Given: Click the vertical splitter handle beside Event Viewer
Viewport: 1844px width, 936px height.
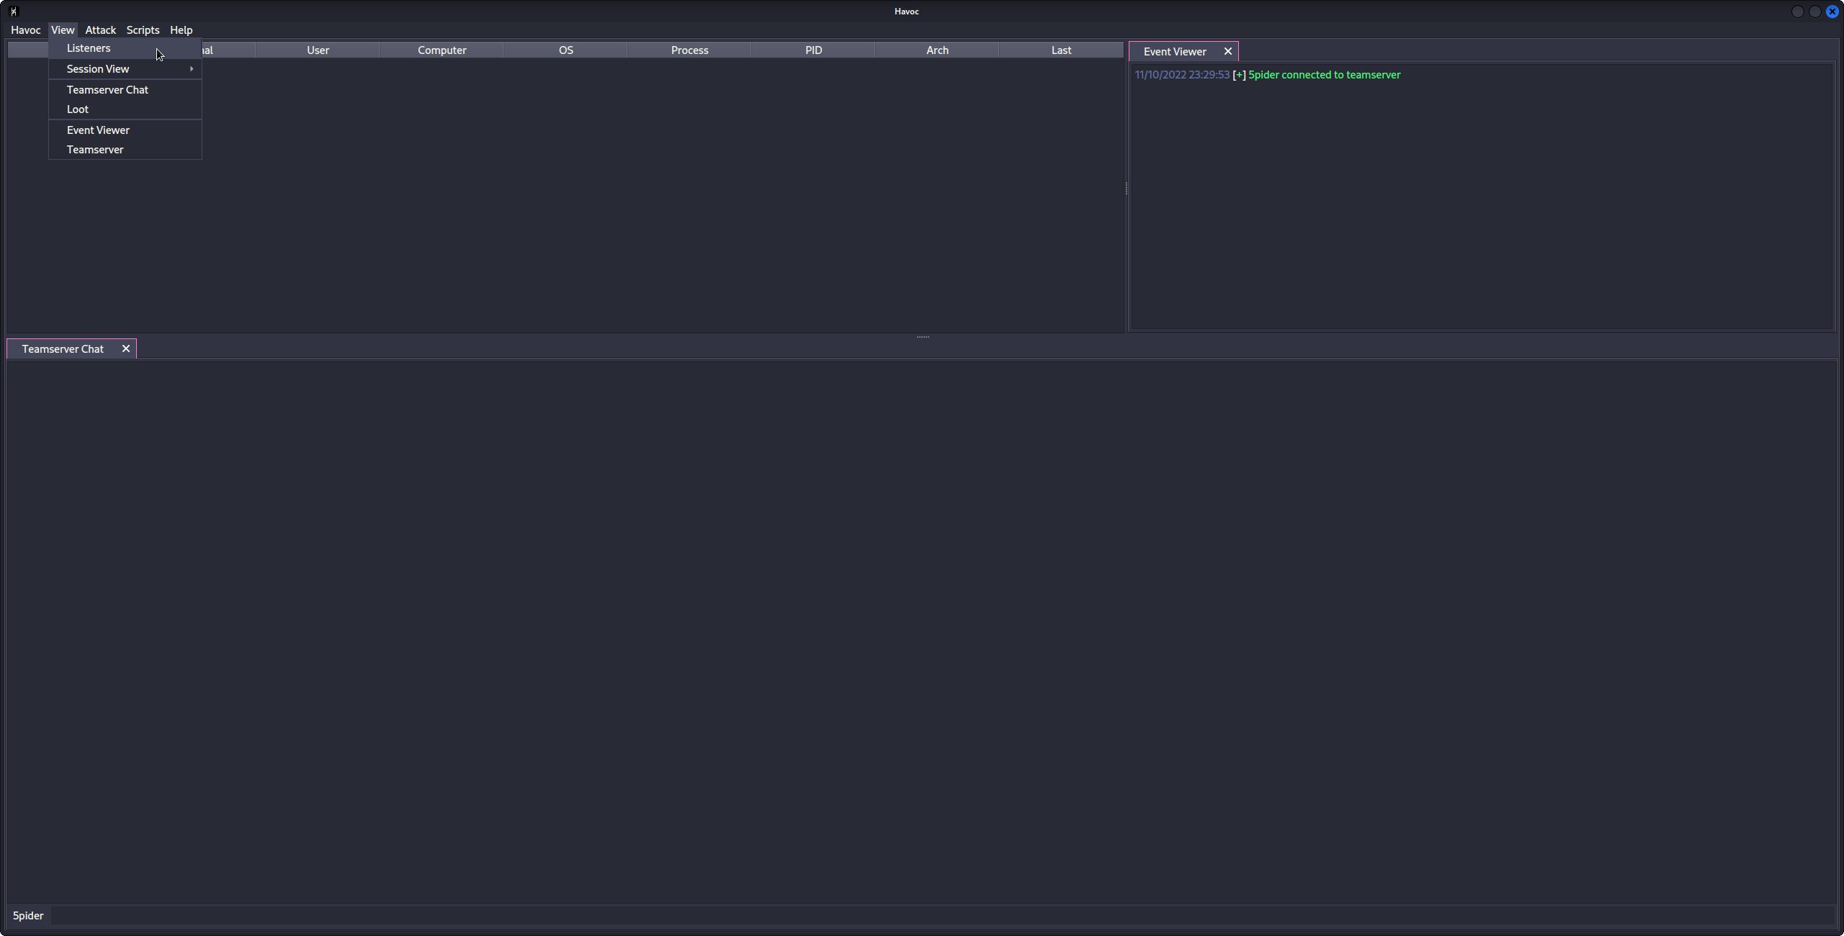Looking at the screenshot, I should 1127,188.
